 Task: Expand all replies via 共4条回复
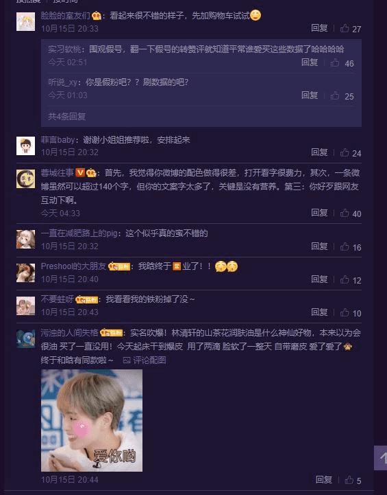(66, 116)
